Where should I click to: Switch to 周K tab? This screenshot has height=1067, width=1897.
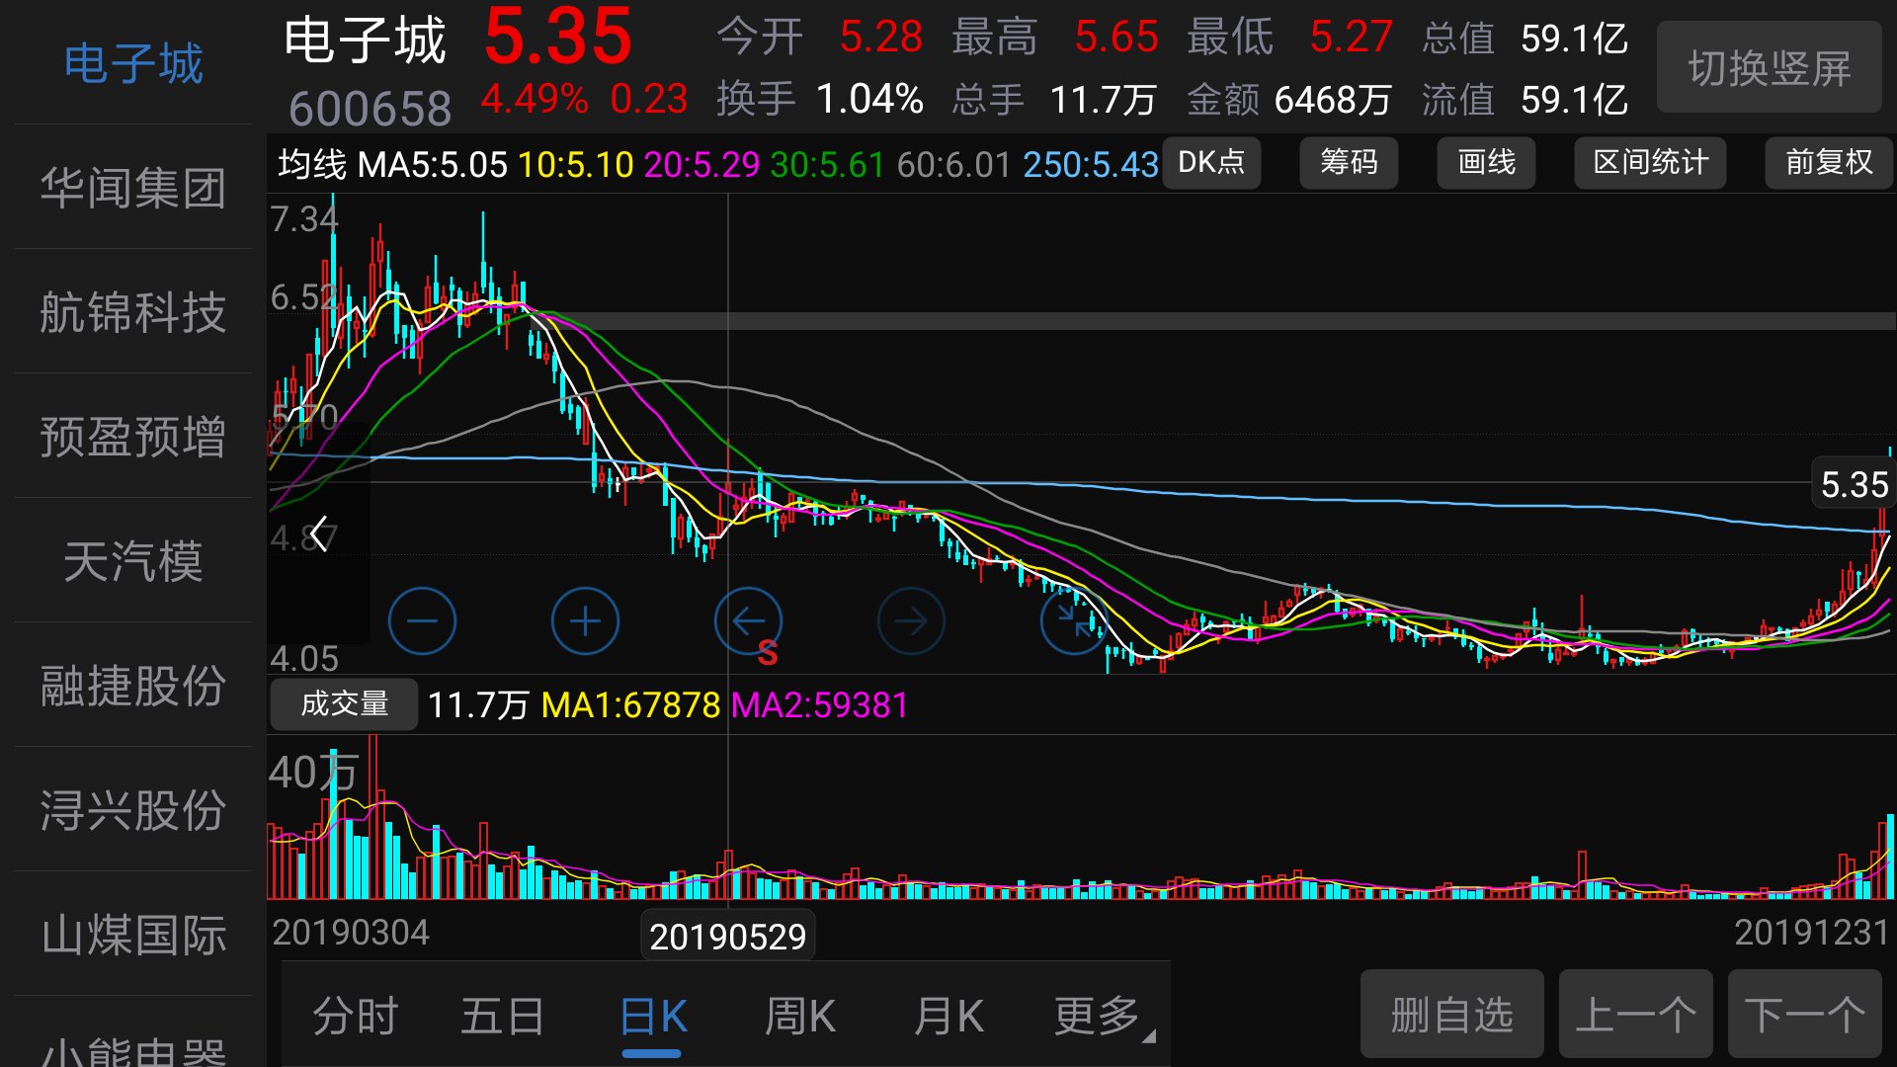point(799,1016)
